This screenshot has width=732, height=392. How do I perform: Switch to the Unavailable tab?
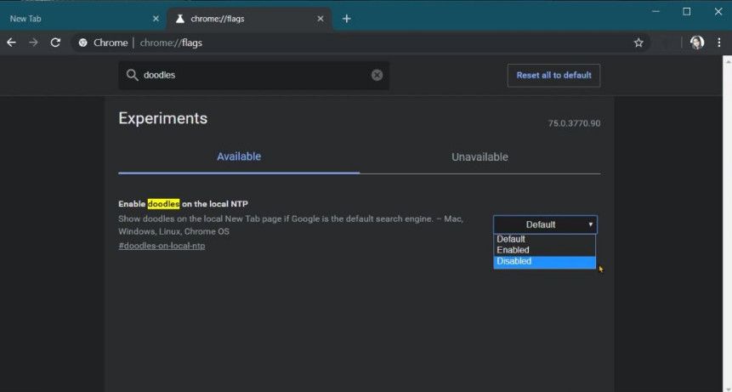479,156
